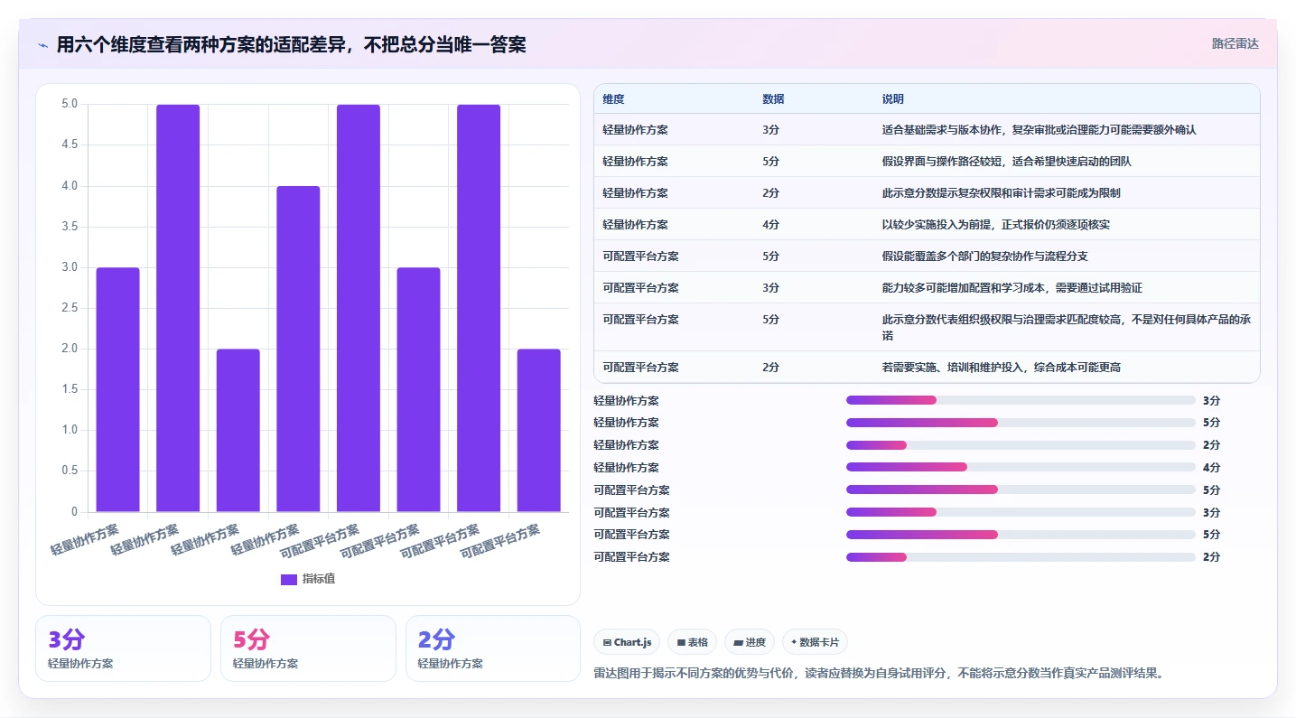Select the cell 适合基础需求与版本协作 description
The image size is (1296, 718).
pyautogui.click(x=1040, y=130)
